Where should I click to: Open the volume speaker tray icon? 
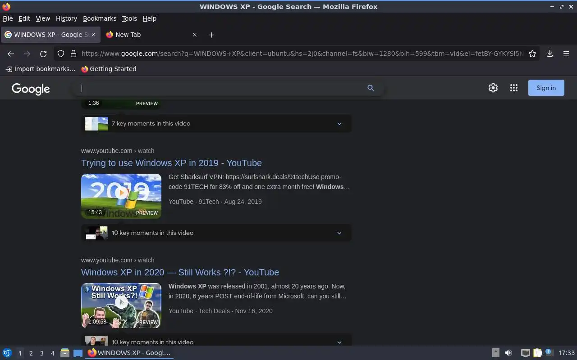(508, 353)
